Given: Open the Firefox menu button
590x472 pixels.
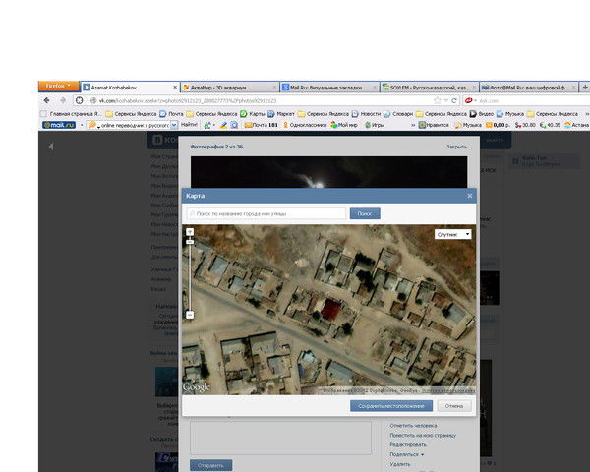Looking at the screenshot, I should pyautogui.click(x=58, y=87).
